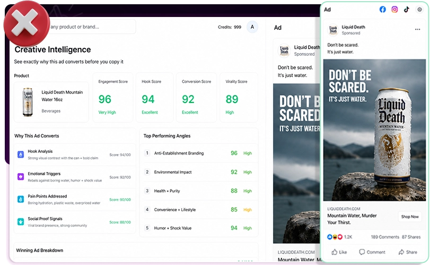Click the Like button on the post

pos(339,252)
